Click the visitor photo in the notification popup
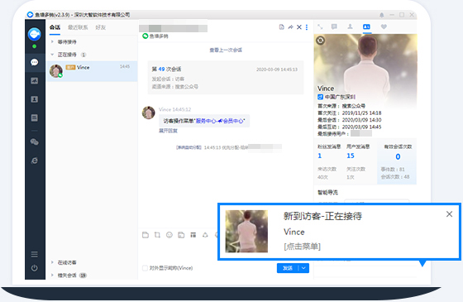The height and width of the screenshot is (302, 463). click(246, 231)
